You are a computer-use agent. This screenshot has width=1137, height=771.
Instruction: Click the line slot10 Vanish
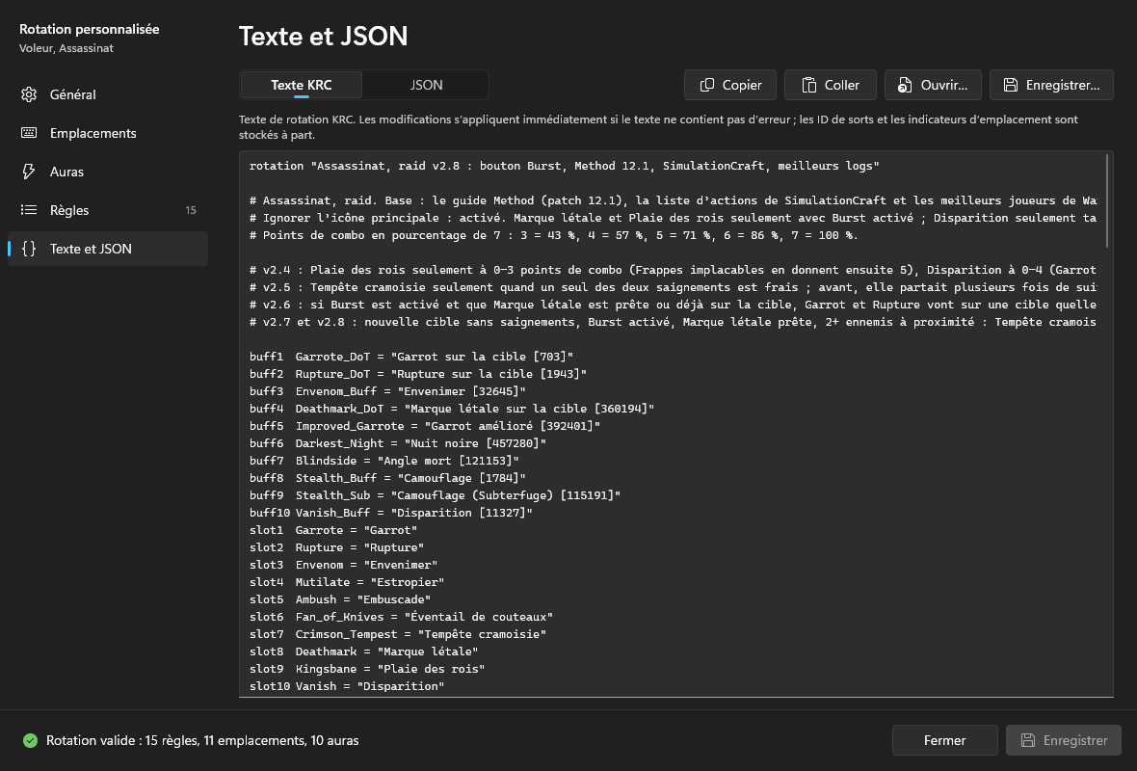pos(347,687)
